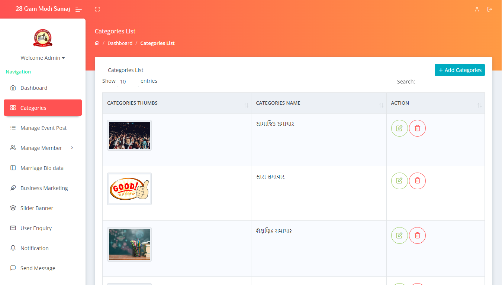The width and height of the screenshot is (502, 285).
Task: Click the Search input field
Action: (451, 82)
